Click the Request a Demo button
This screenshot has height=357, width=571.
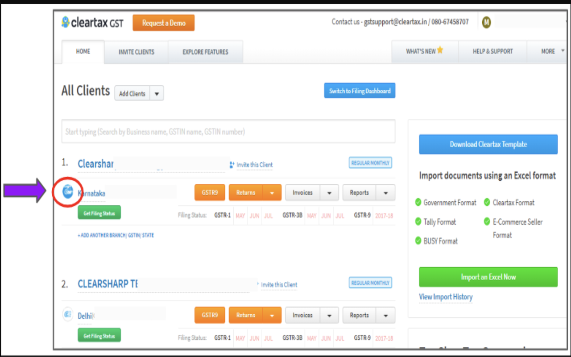(163, 22)
